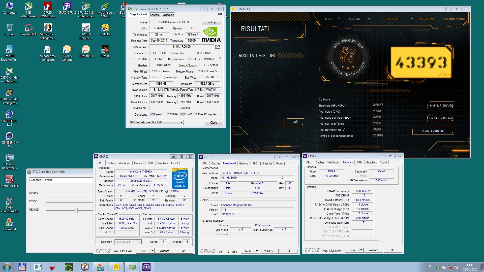Open AGGIORNA tab in Catzilla
The width and height of the screenshot is (484, 272).
(427, 19)
